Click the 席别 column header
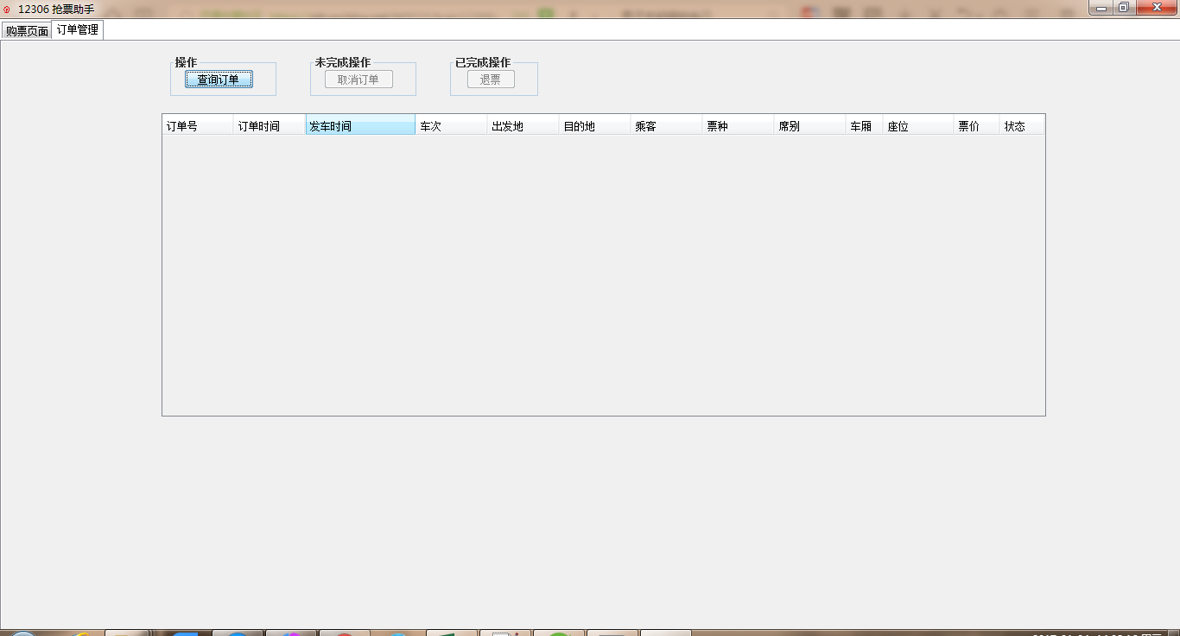The image size is (1180, 636). pyautogui.click(x=810, y=126)
